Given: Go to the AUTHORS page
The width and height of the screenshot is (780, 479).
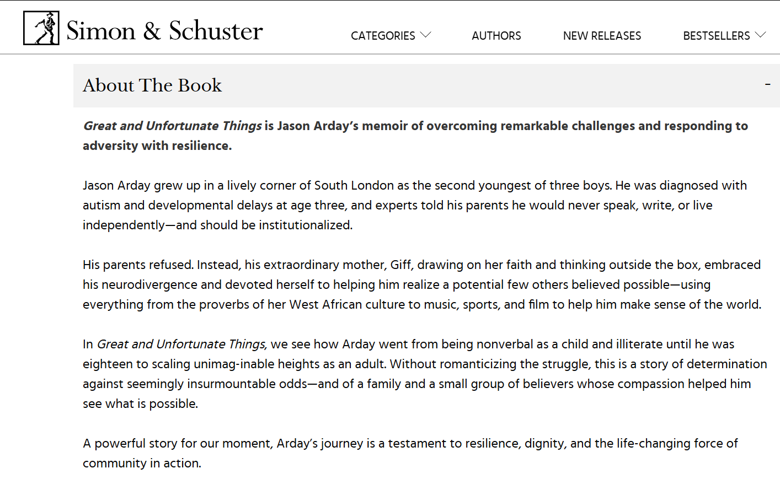Looking at the screenshot, I should point(496,36).
